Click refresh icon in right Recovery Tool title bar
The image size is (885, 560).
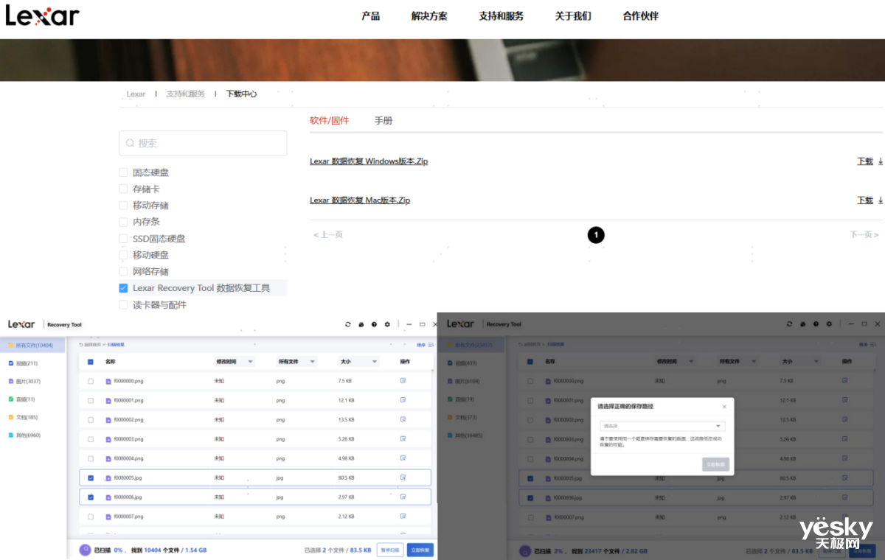pos(790,324)
